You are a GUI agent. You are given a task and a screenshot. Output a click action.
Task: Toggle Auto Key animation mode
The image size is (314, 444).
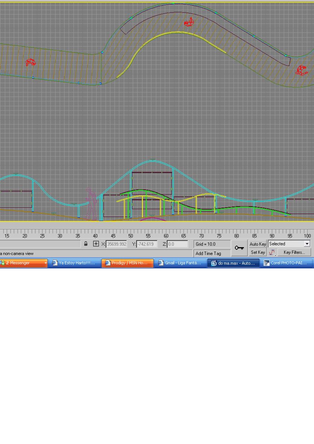pos(258,244)
